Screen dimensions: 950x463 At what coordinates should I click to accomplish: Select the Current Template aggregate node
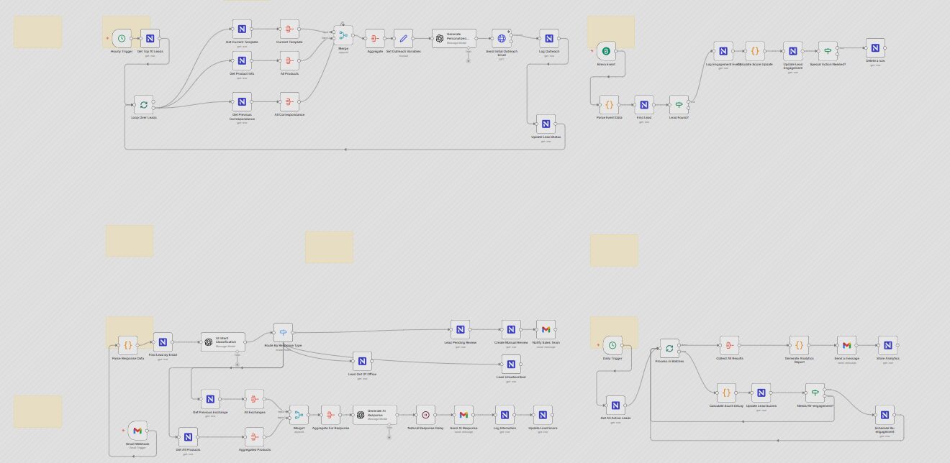point(289,29)
